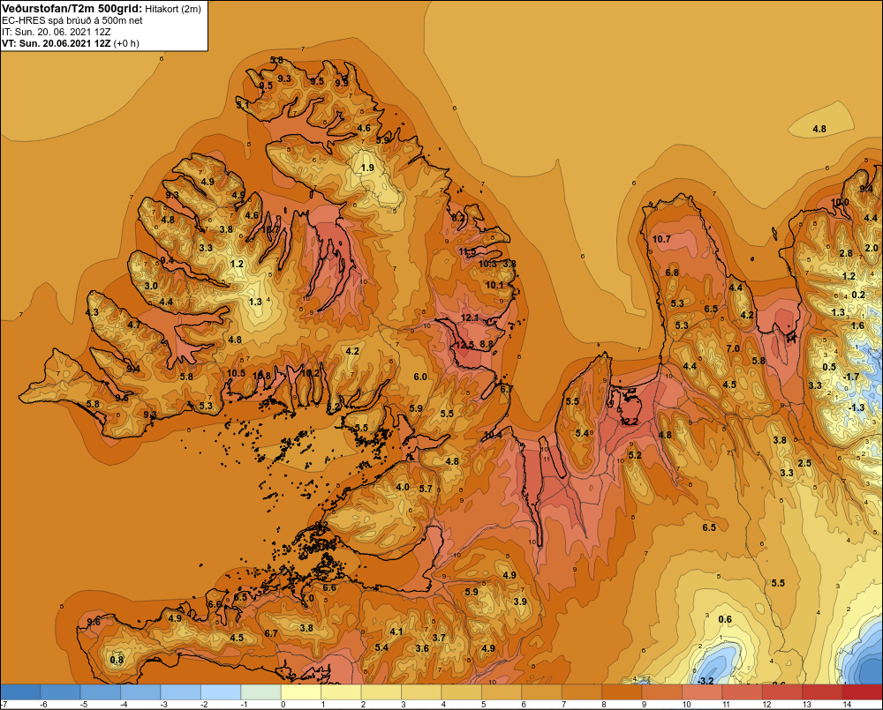Click the 1.9 temperature value on the glacier
This screenshot has width=883, height=710.
[x=367, y=168]
